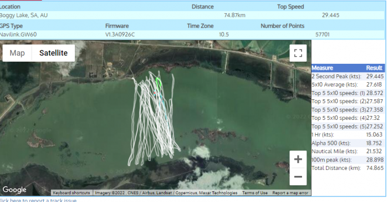Report a map error

tap(290, 193)
